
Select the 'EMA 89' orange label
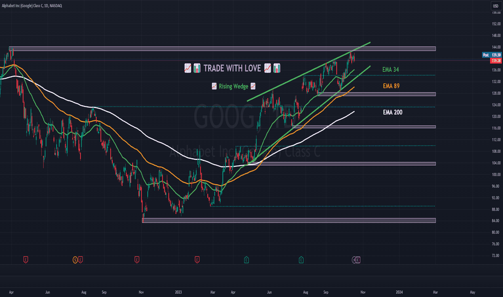tap(391, 86)
